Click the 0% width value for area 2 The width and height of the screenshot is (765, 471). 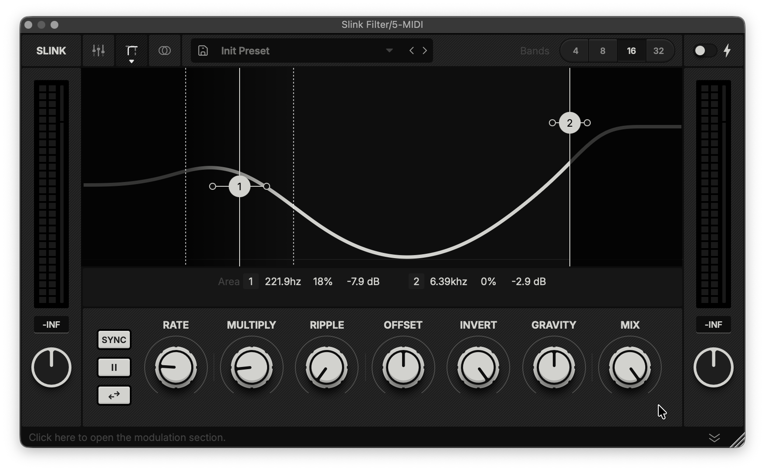point(488,282)
